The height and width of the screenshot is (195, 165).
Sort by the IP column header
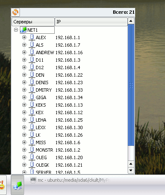click(91, 22)
